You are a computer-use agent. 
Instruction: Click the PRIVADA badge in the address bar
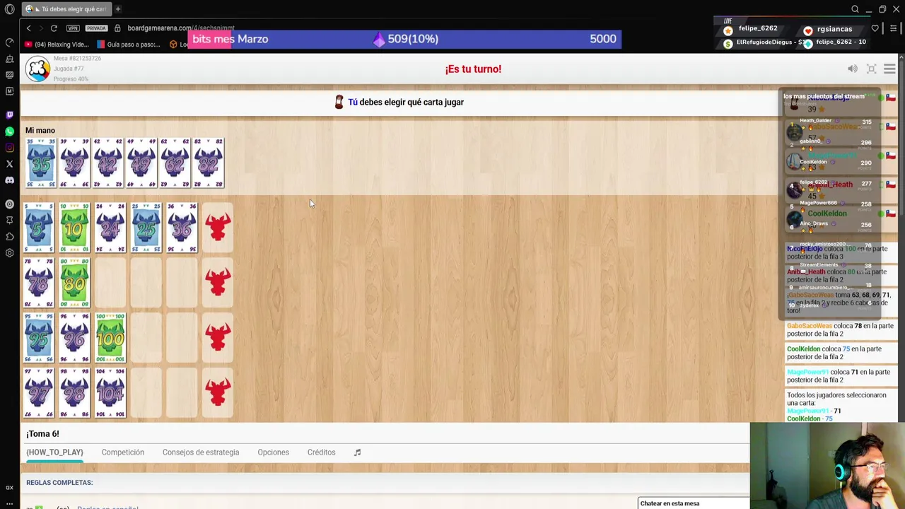[x=96, y=28]
